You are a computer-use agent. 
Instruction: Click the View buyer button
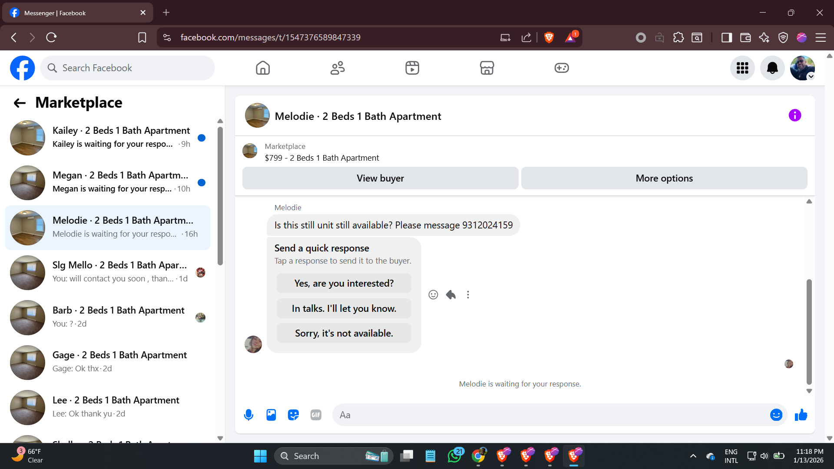380,178
